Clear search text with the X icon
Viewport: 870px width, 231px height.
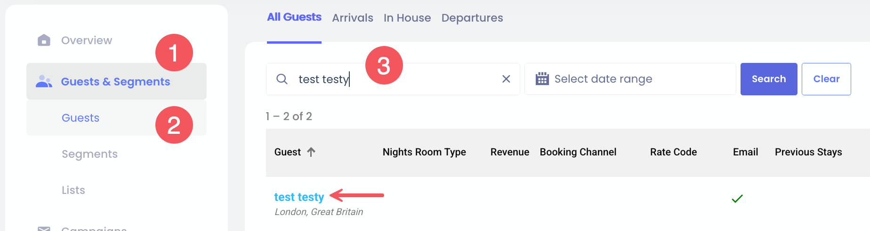point(506,79)
